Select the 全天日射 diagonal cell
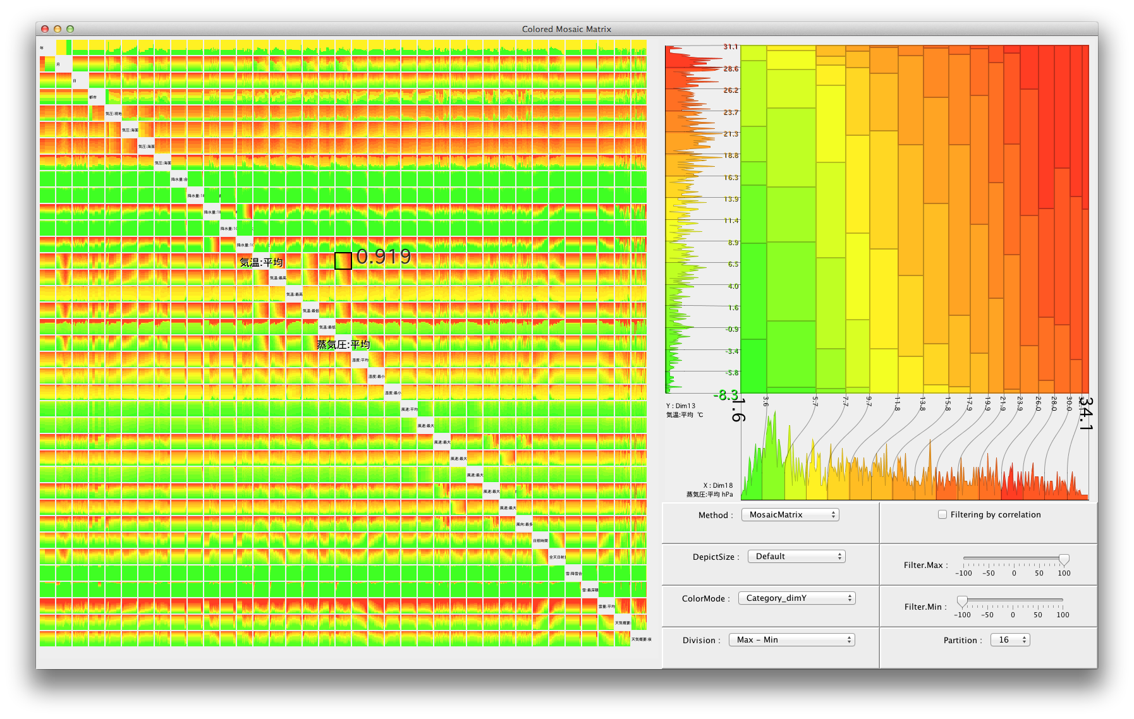1134x719 pixels. click(x=557, y=557)
